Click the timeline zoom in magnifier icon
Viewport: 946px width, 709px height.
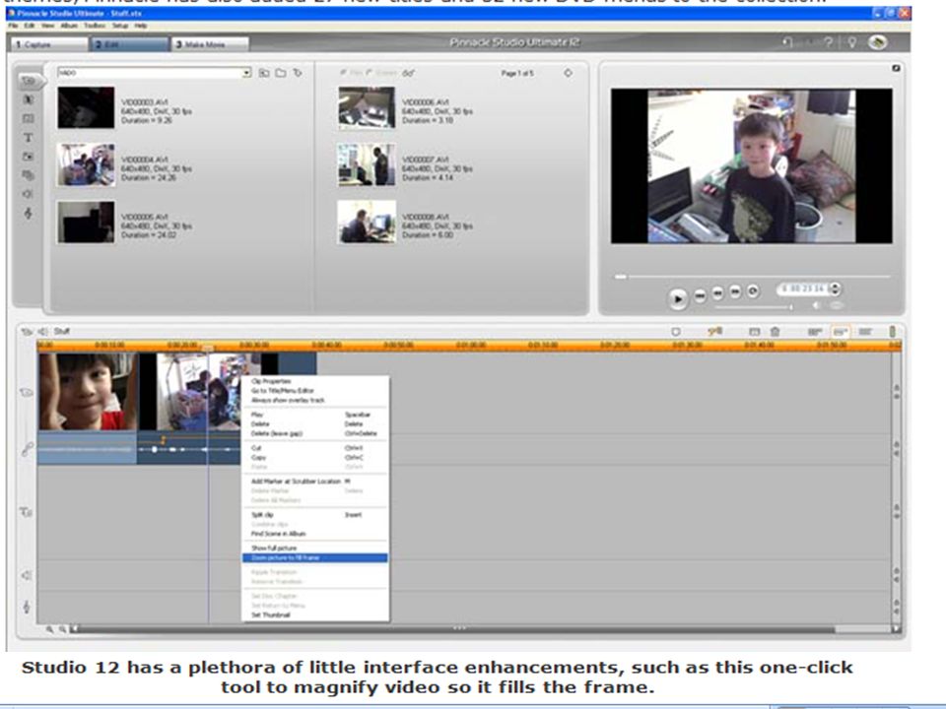[49, 629]
